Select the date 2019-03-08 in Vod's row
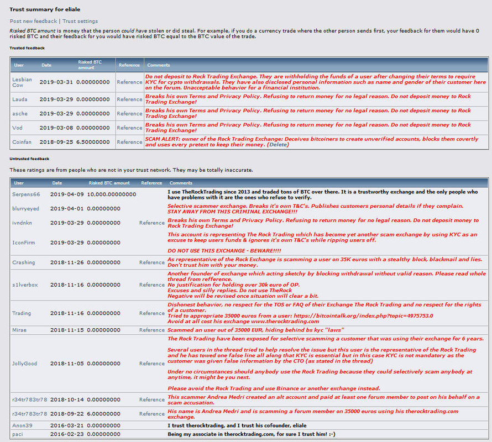This screenshot has height=442, width=492. [x=56, y=128]
